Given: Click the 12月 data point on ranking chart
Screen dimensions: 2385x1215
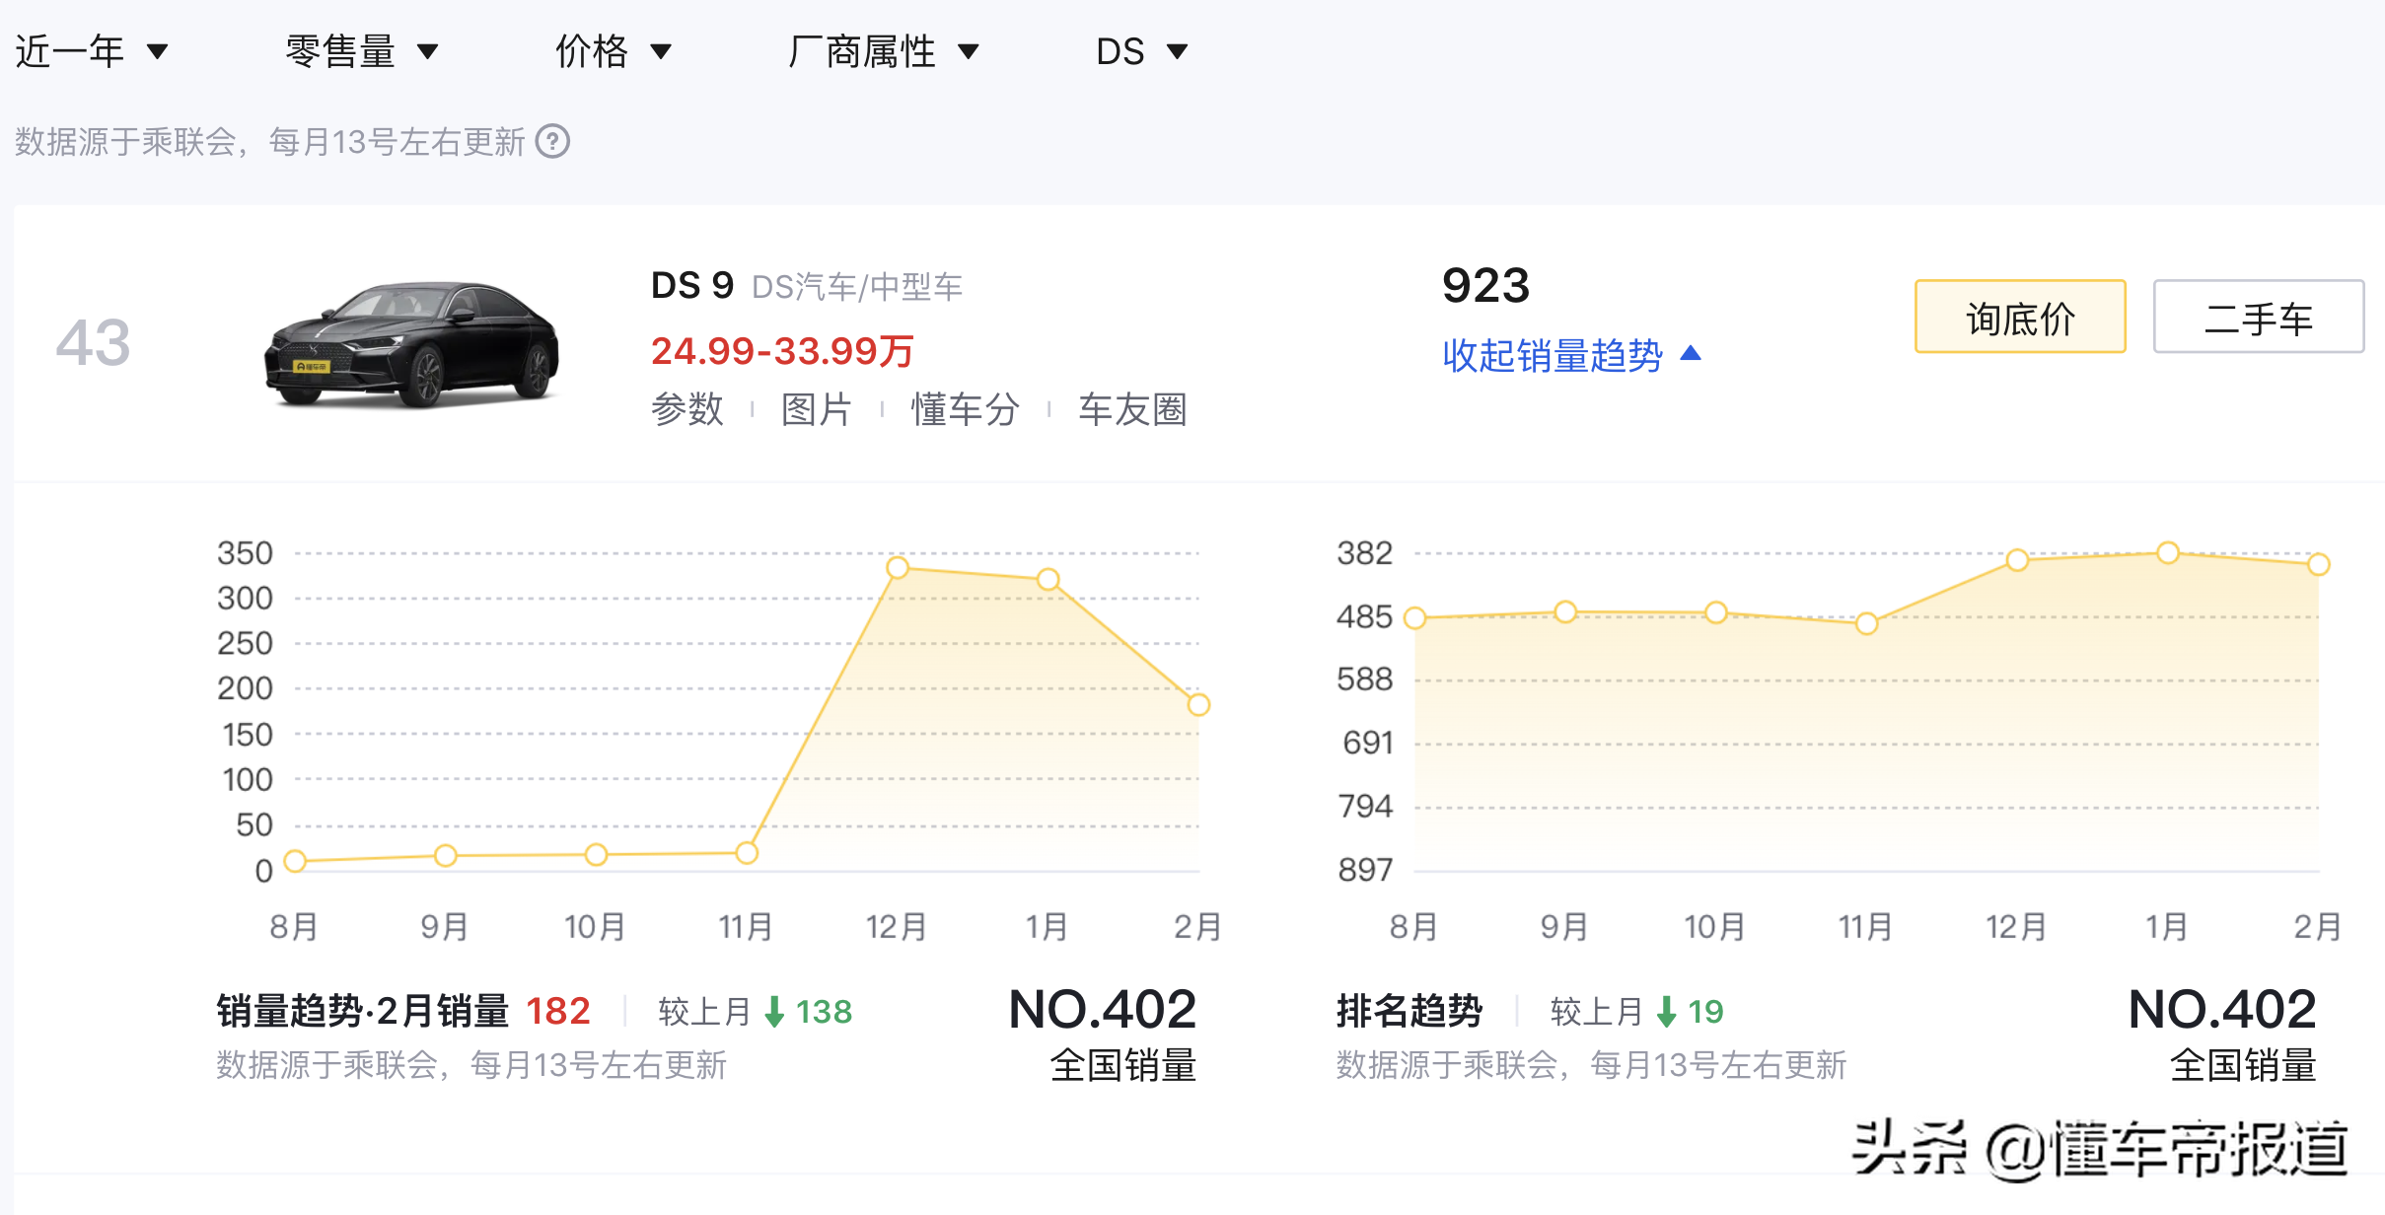Looking at the screenshot, I should pos(2017,560).
